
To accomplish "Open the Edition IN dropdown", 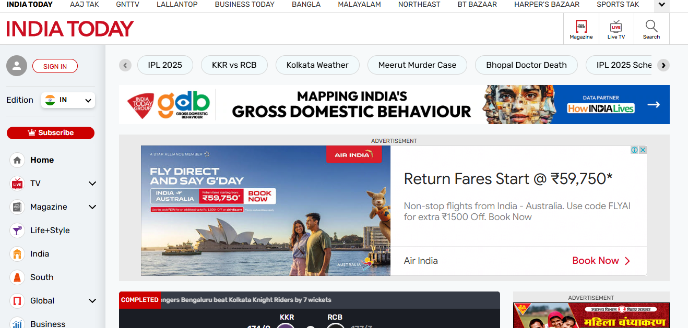I will (x=68, y=100).
